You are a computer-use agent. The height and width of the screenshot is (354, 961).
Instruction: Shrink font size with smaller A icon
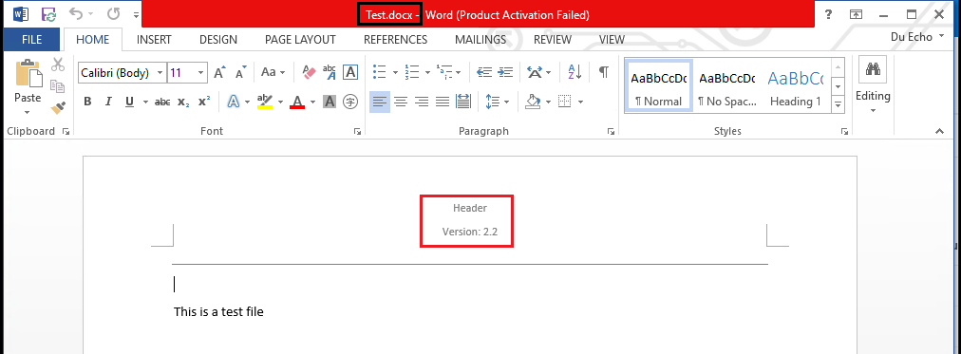click(x=241, y=72)
